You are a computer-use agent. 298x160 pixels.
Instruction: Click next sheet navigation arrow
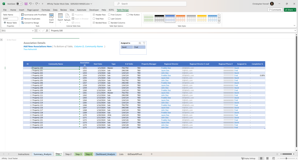[8, 154]
